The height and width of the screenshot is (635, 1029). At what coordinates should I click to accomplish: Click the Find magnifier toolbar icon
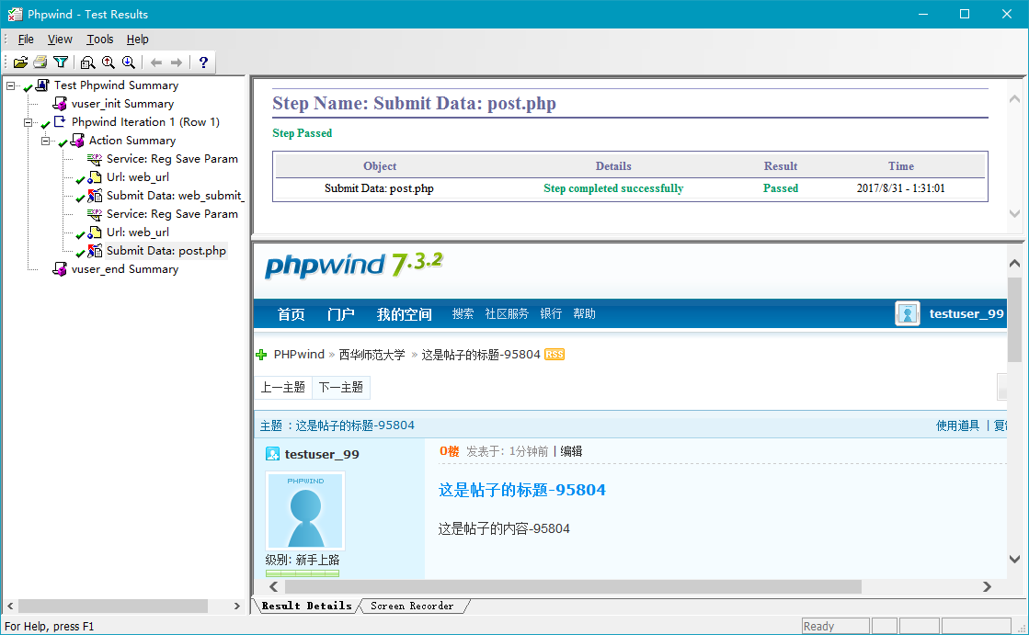(x=88, y=62)
